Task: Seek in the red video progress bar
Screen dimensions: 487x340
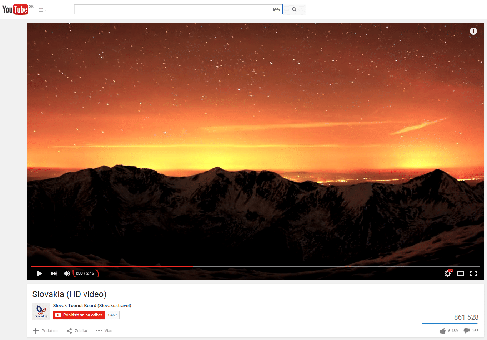Action: tap(256, 266)
